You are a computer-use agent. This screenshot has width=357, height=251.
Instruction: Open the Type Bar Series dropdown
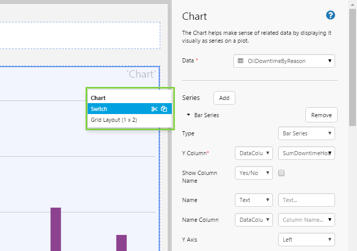(x=306, y=133)
